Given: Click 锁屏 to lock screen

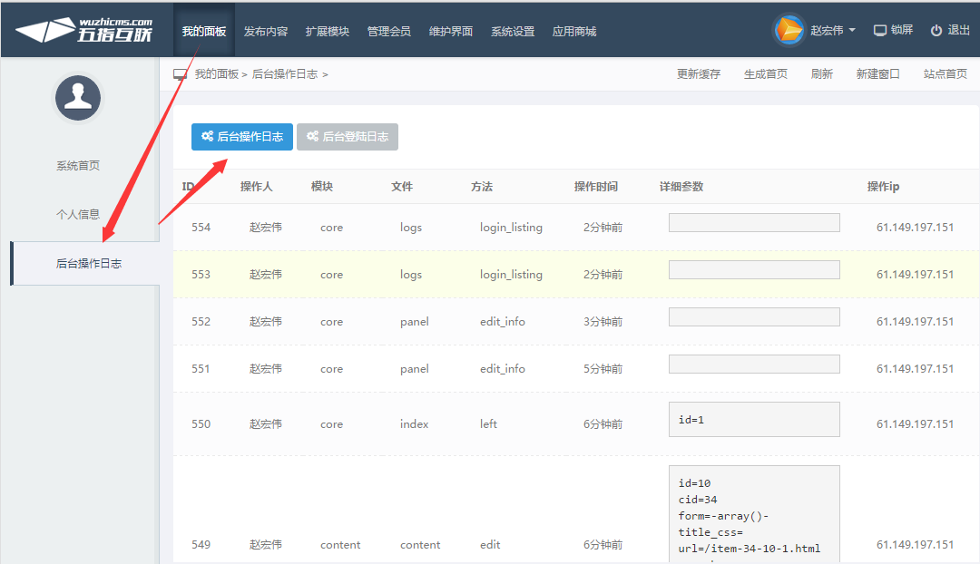Looking at the screenshot, I should (902, 30).
